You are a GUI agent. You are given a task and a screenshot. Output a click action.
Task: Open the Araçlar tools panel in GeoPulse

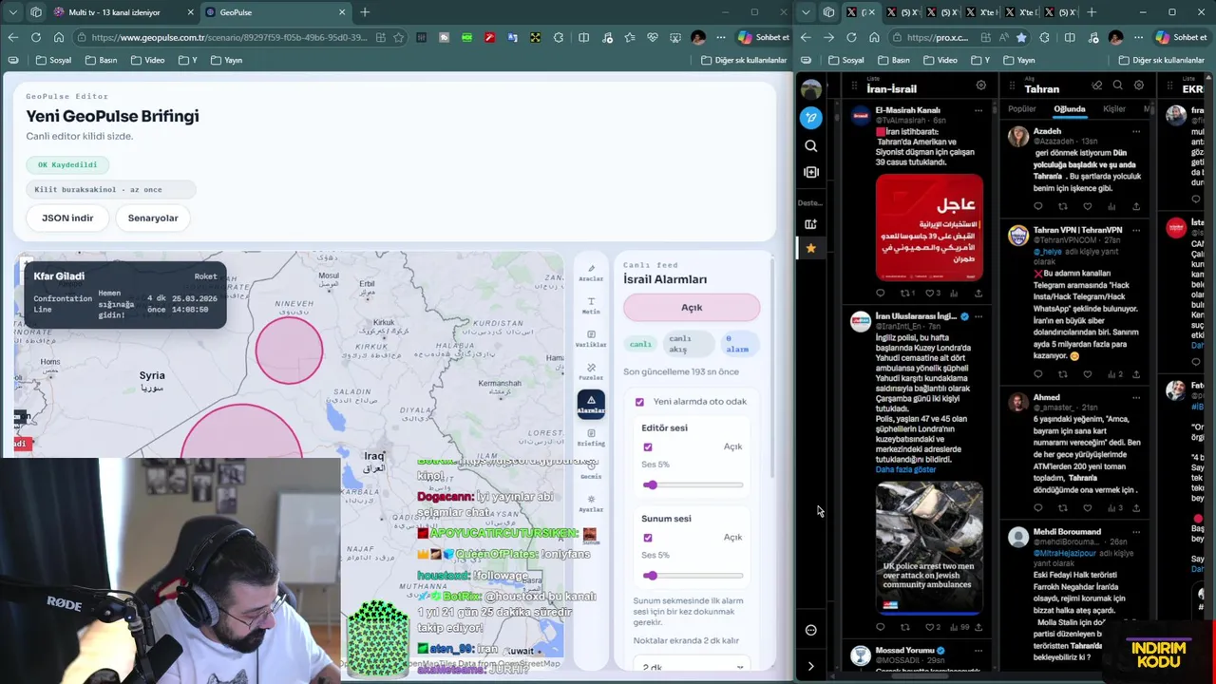[591, 273]
